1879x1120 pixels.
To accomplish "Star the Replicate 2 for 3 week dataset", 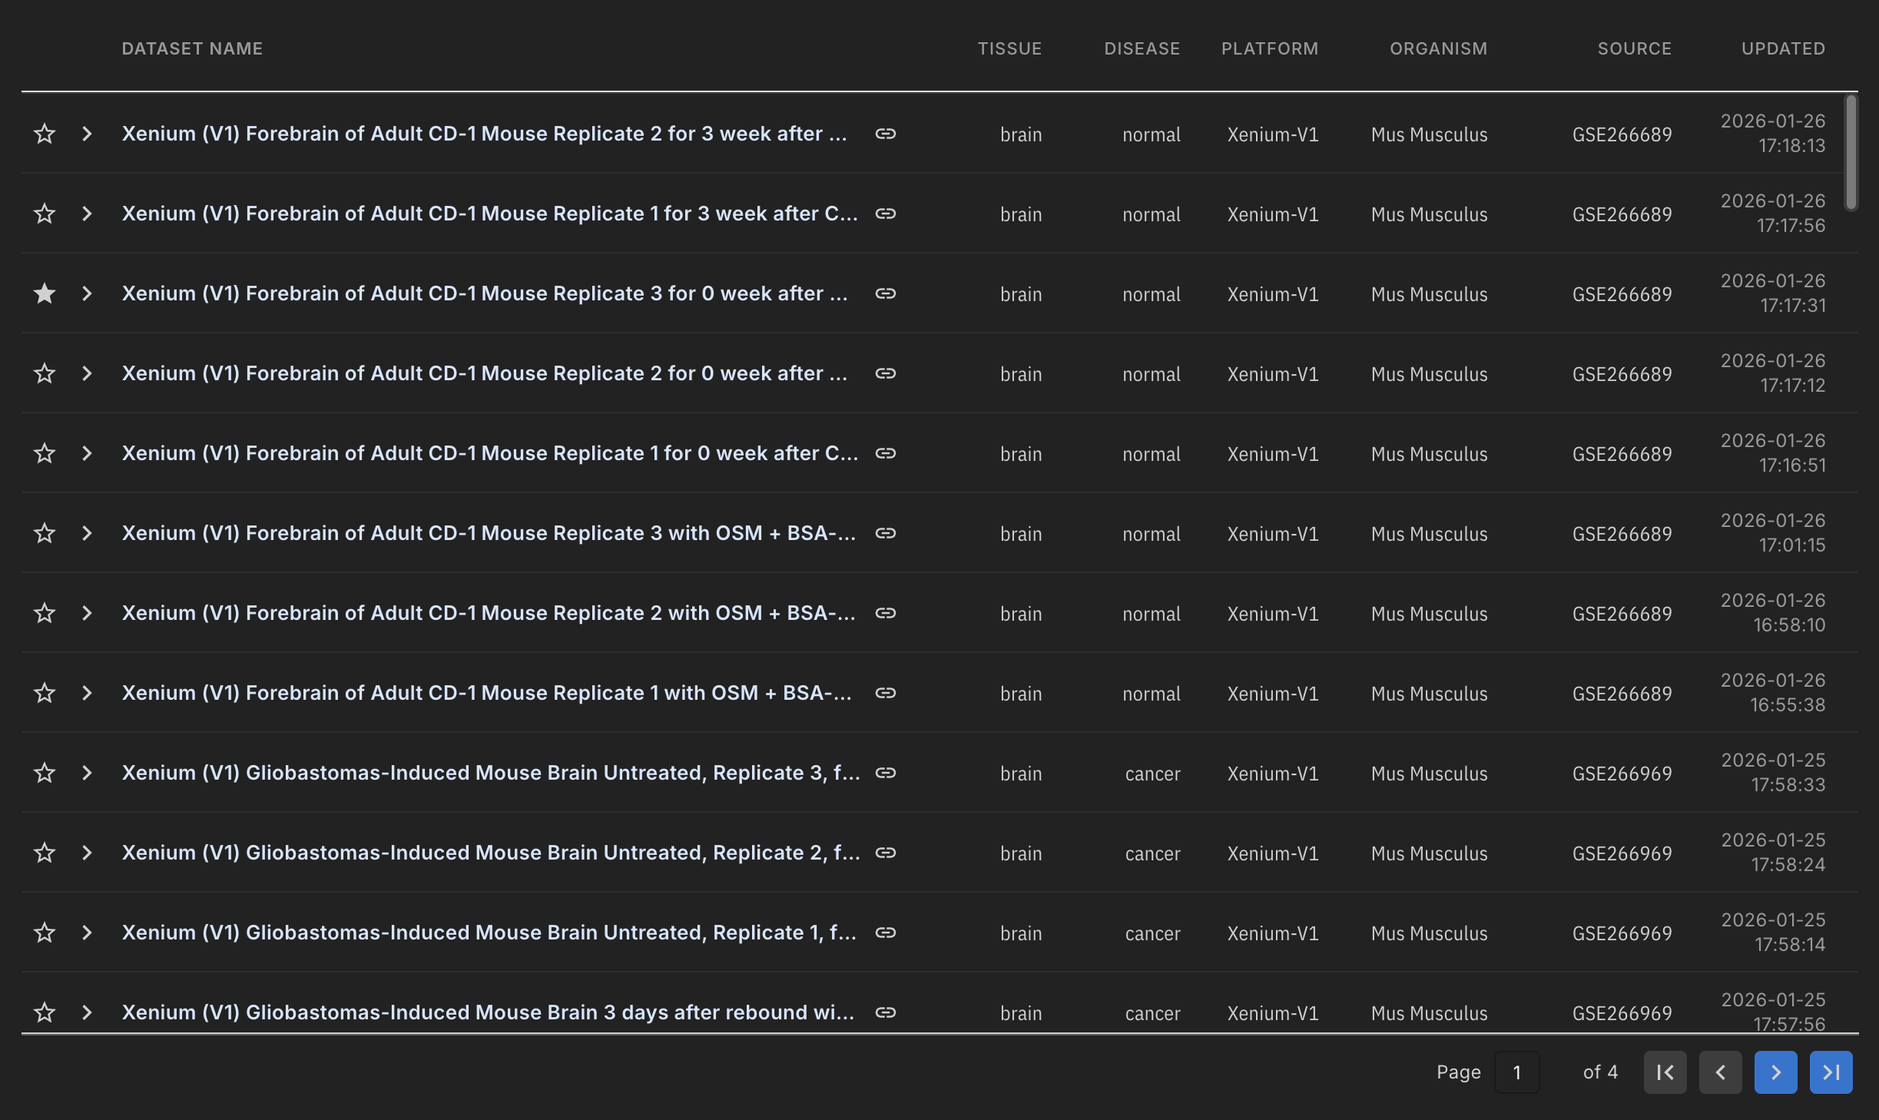I will (x=45, y=134).
